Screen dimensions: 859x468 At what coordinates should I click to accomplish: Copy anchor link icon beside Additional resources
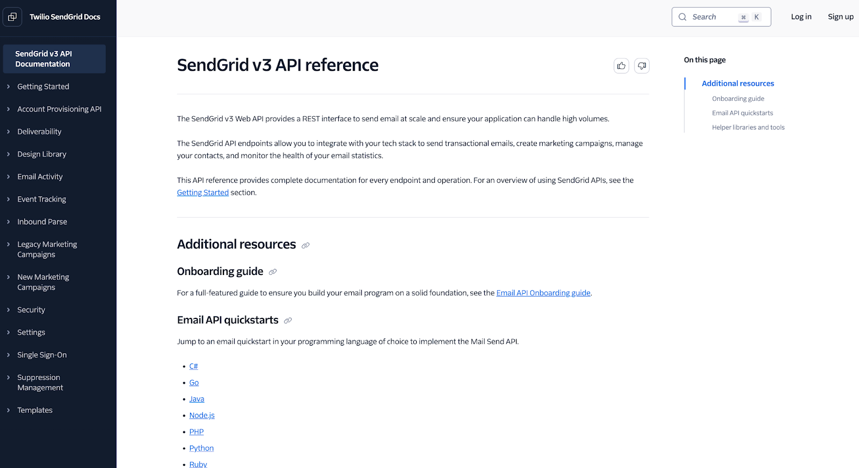point(305,246)
